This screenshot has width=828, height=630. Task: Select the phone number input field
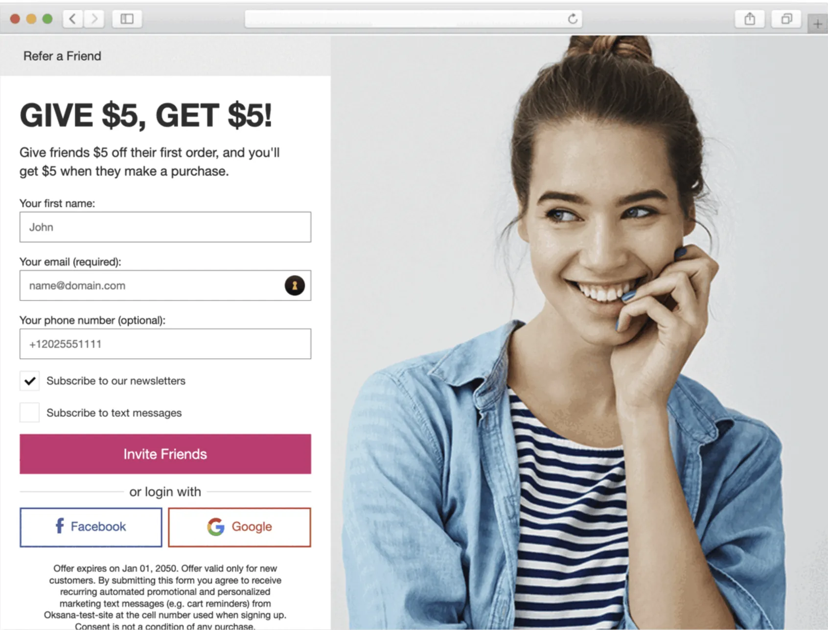[165, 344]
